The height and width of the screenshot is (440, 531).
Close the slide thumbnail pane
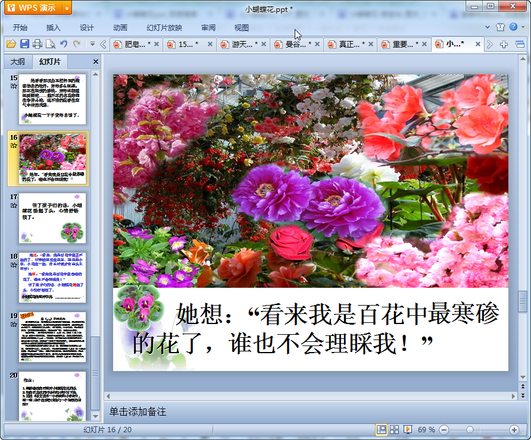(x=96, y=62)
